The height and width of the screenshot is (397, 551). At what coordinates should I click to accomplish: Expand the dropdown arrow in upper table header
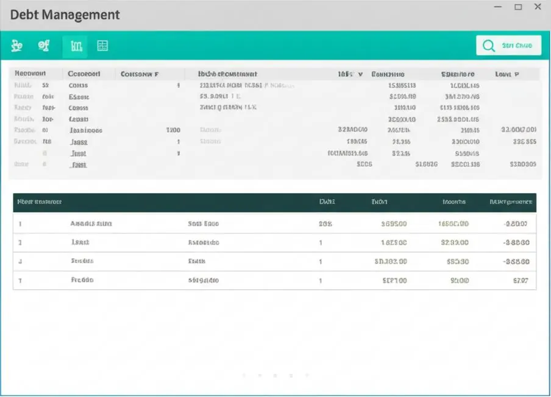pyautogui.click(x=360, y=74)
